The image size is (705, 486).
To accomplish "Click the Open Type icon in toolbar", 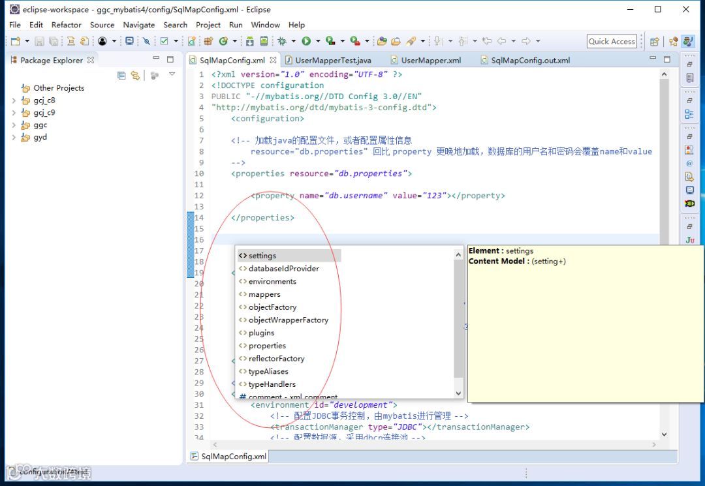I will 382,41.
